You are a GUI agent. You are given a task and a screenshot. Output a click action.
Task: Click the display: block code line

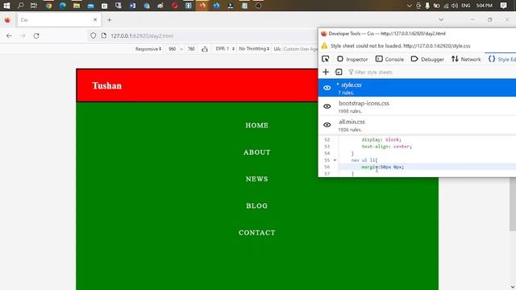coord(381,139)
